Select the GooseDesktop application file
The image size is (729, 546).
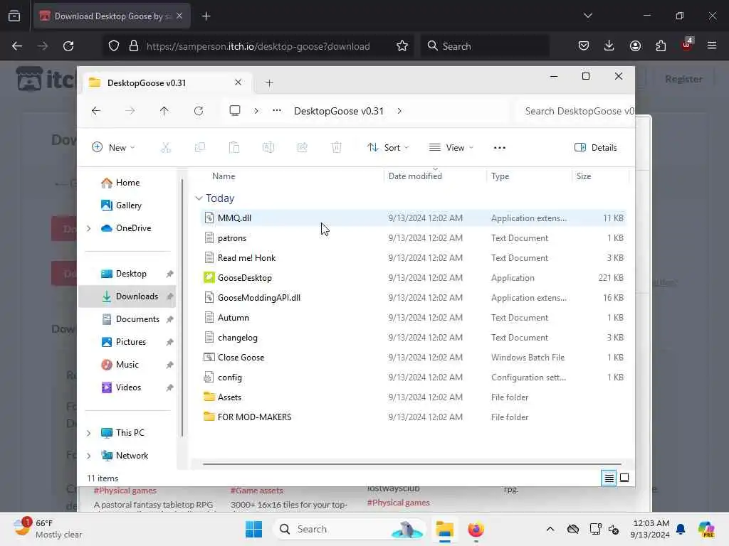(x=245, y=278)
